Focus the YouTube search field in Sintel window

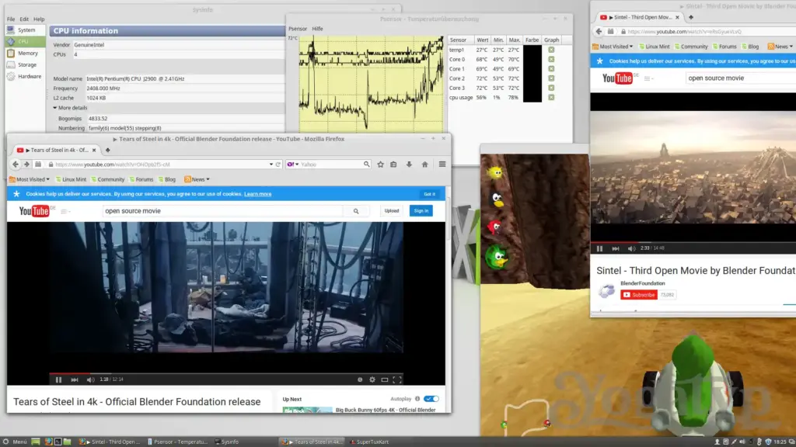pos(741,78)
